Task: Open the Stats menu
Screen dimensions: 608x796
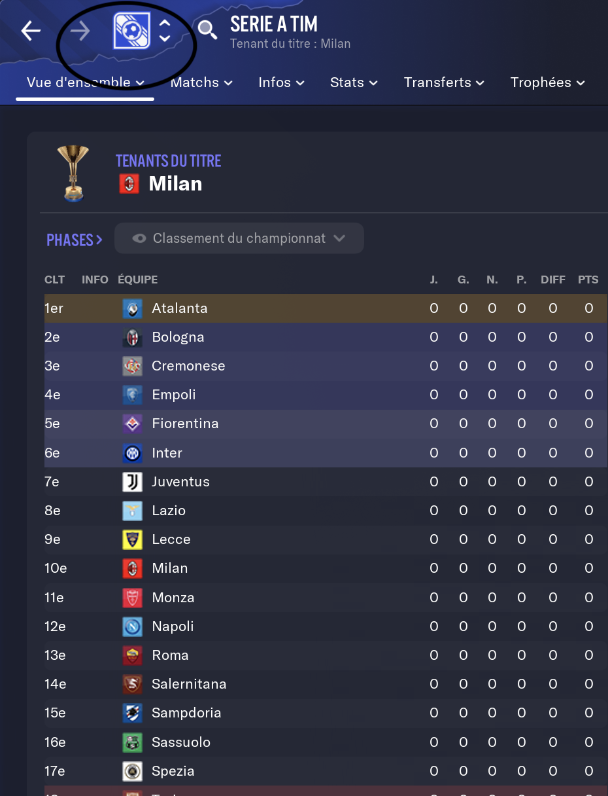Action: (354, 82)
